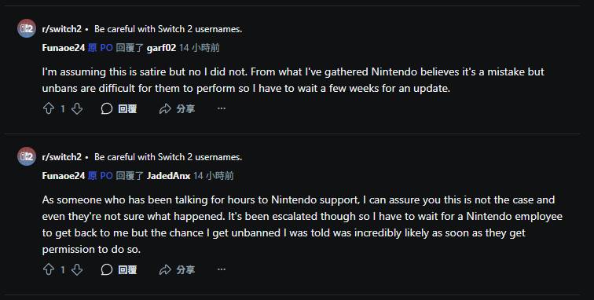The height and width of the screenshot is (300, 594).
Task: Open r/switch2 subreddit link in first comment
Action: [x=62, y=29]
